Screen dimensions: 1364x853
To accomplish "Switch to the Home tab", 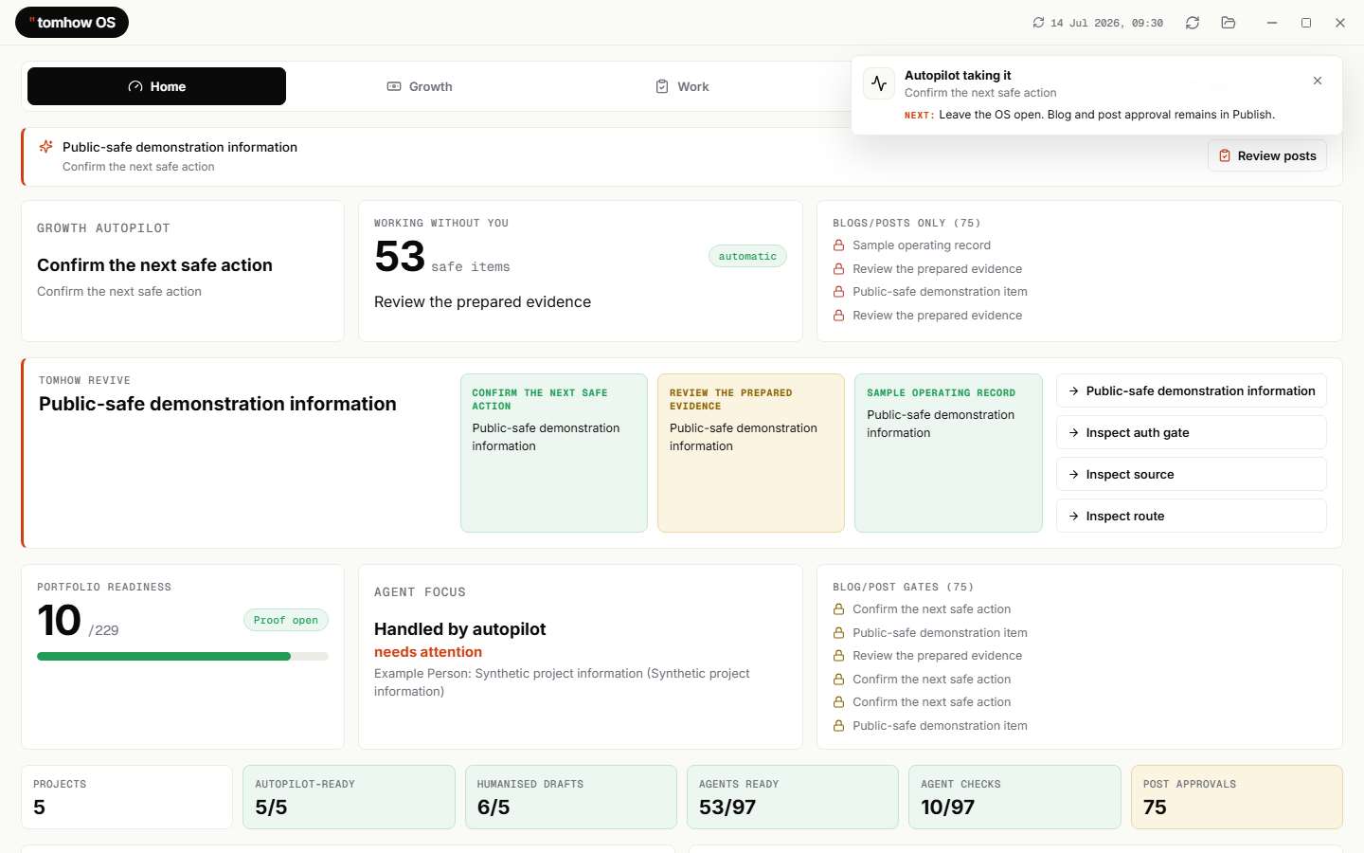I will 156,86.
